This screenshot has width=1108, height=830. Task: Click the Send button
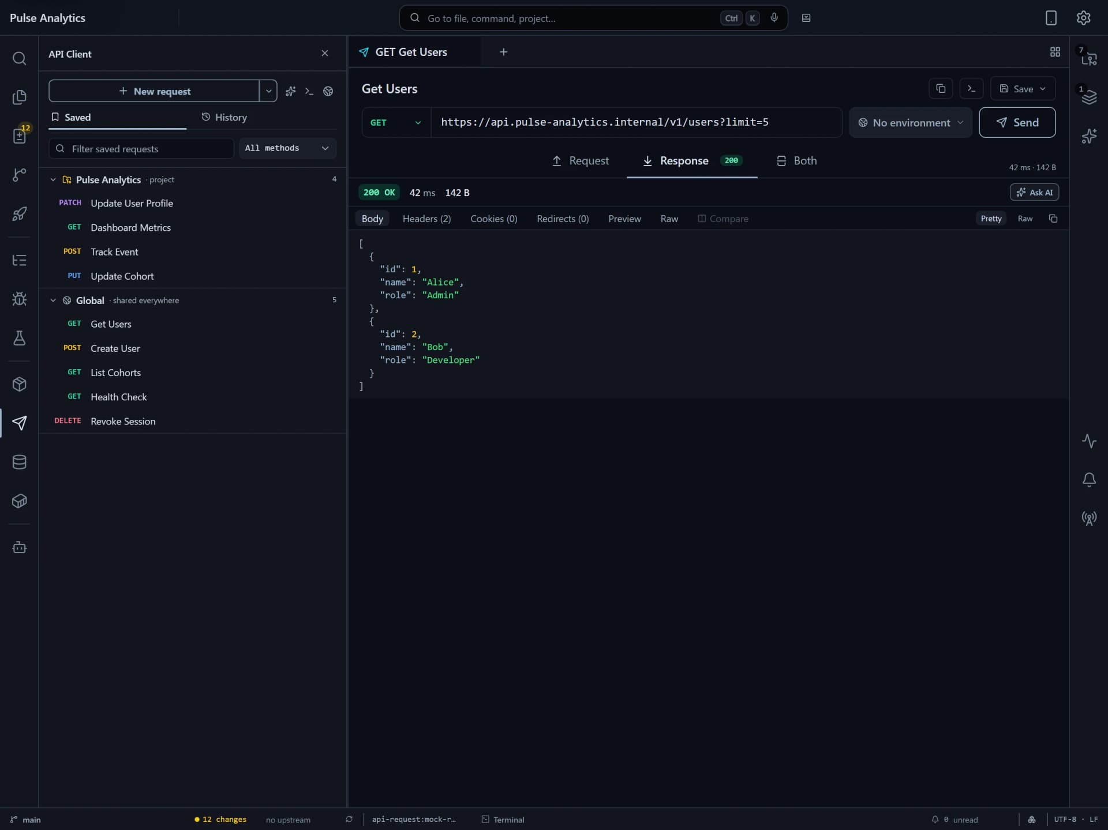coord(1017,122)
